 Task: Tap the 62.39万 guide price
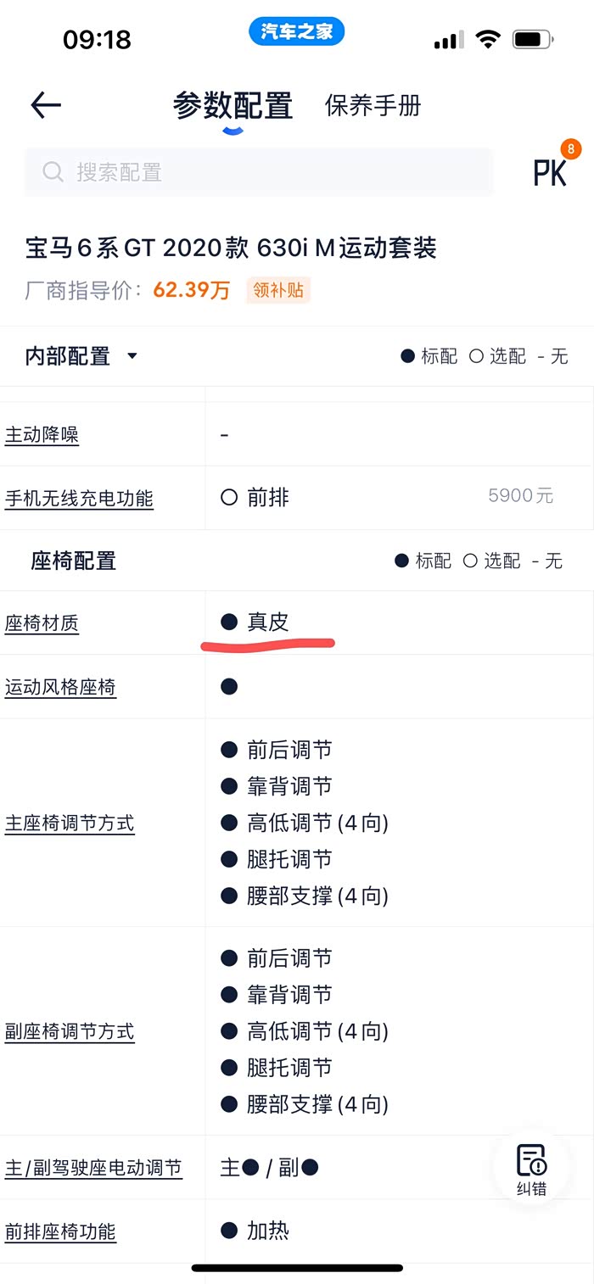[x=192, y=291]
